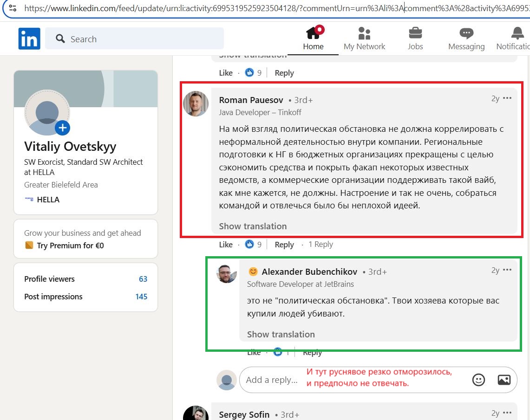Open Alexander Bubenchikov's profile picture
Image resolution: width=530 pixels, height=420 pixels.
click(x=227, y=274)
